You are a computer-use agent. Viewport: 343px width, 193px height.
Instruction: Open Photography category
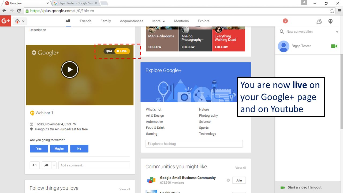[x=208, y=116]
